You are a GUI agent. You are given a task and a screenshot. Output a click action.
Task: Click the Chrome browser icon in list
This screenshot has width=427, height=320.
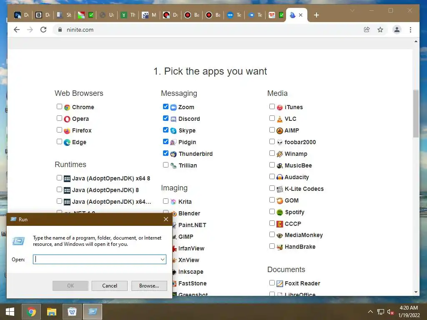point(67,107)
